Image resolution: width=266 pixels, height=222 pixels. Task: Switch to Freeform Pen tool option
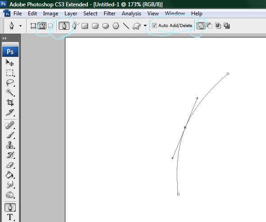75,26
